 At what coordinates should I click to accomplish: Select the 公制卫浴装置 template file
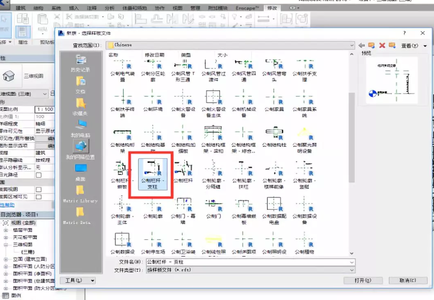[x=183, y=243]
